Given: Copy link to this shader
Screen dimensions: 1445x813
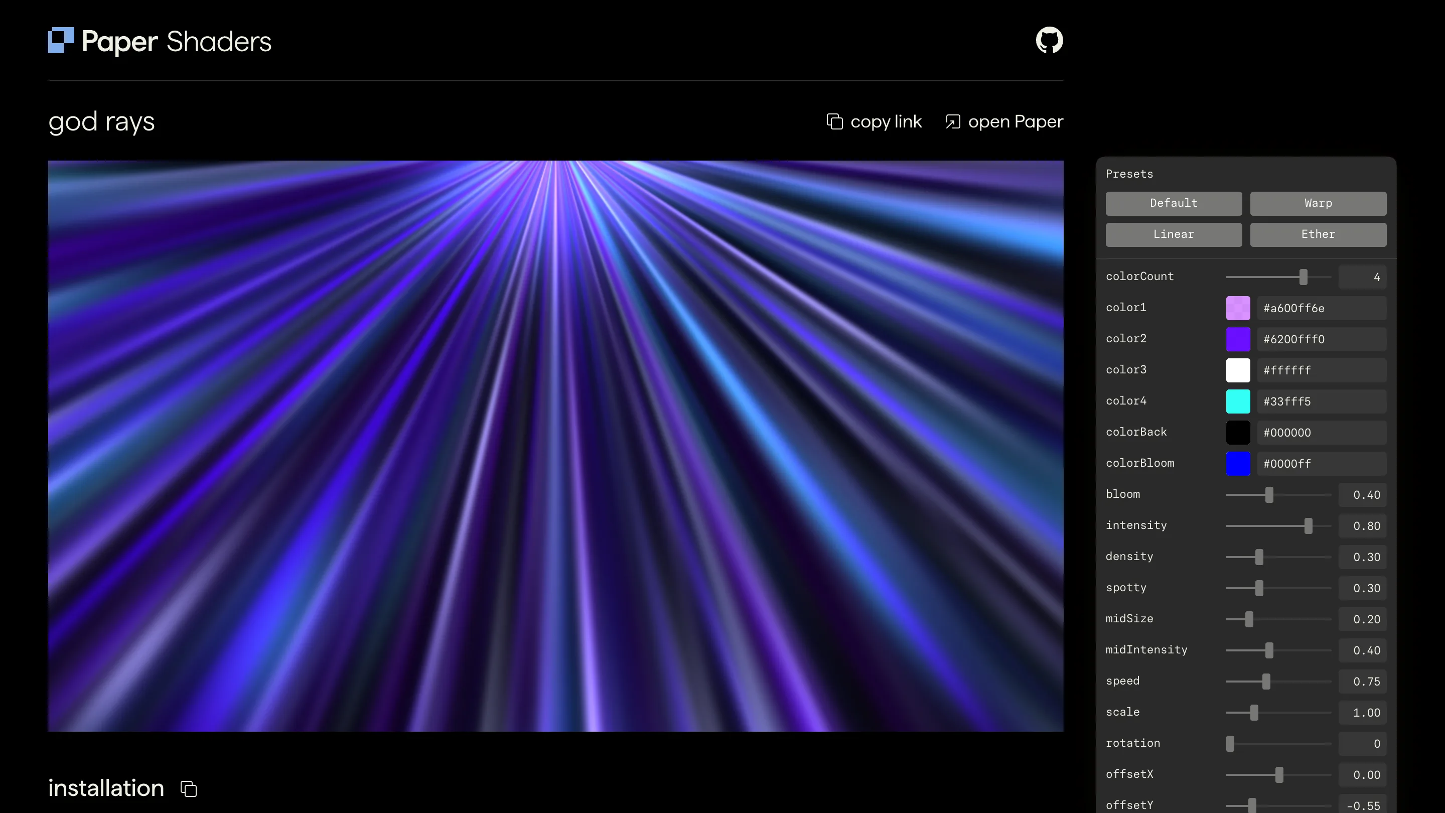Looking at the screenshot, I should pyautogui.click(x=874, y=122).
